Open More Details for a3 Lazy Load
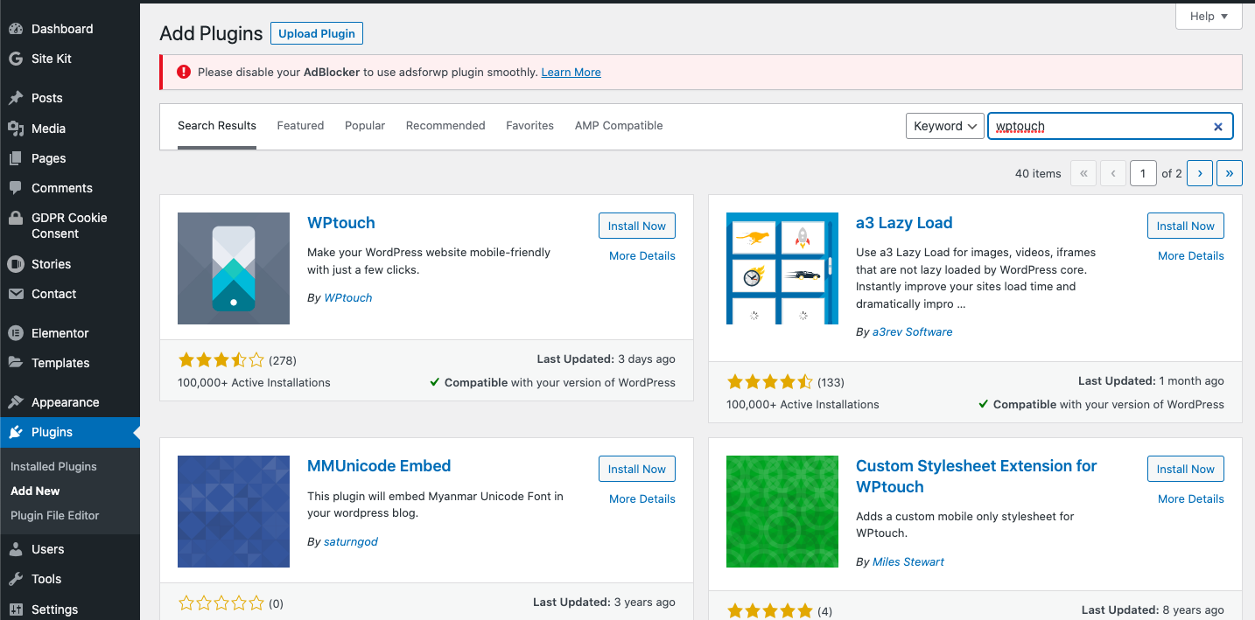This screenshot has width=1255, height=620. click(1191, 256)
